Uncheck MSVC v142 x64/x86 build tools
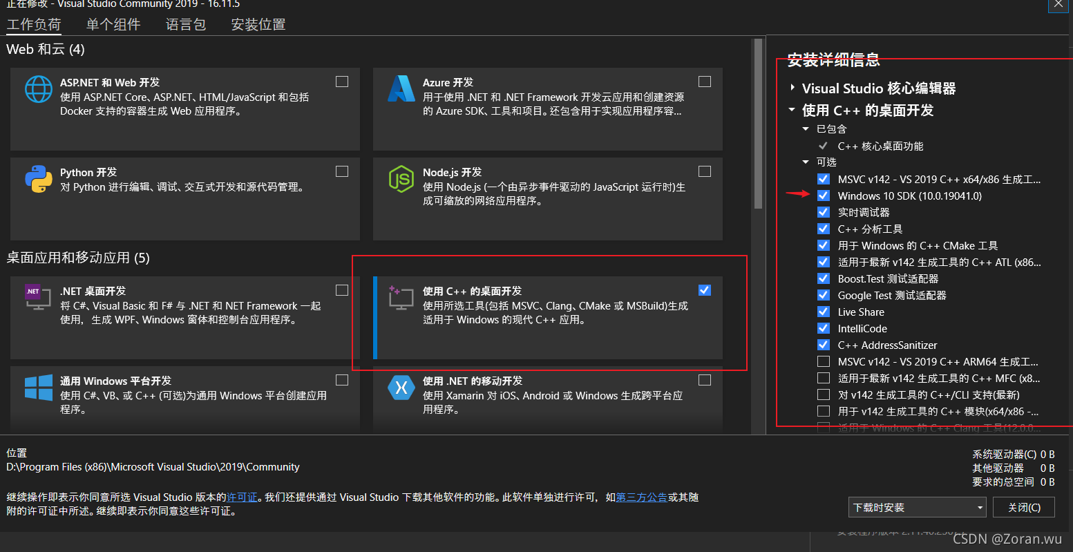The image size is (1073, 552). (824, 179)
